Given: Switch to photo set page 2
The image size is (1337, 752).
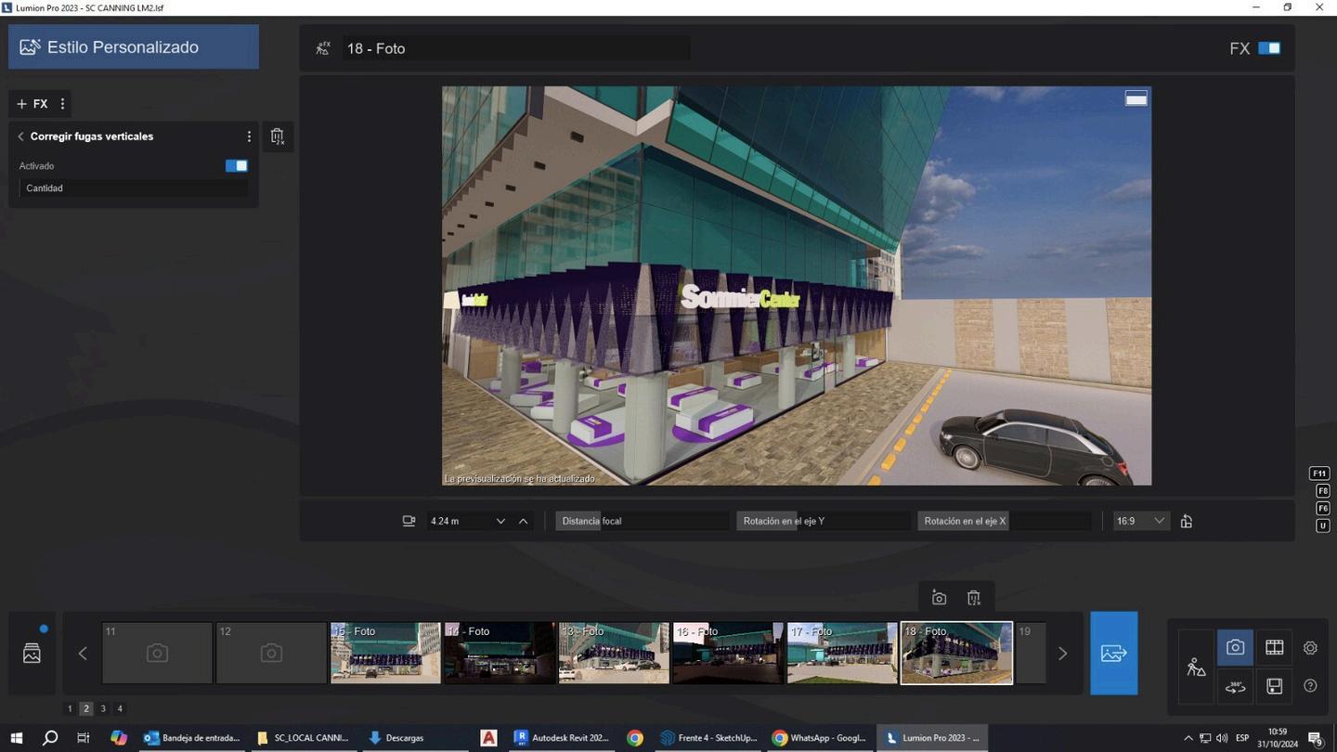Looking at the screenshot, I should point(86,708).
